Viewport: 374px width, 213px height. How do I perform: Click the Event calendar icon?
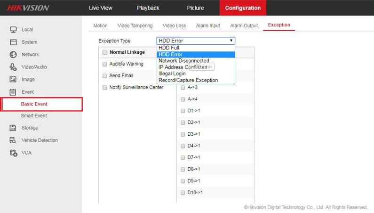[x=13, y=92]
